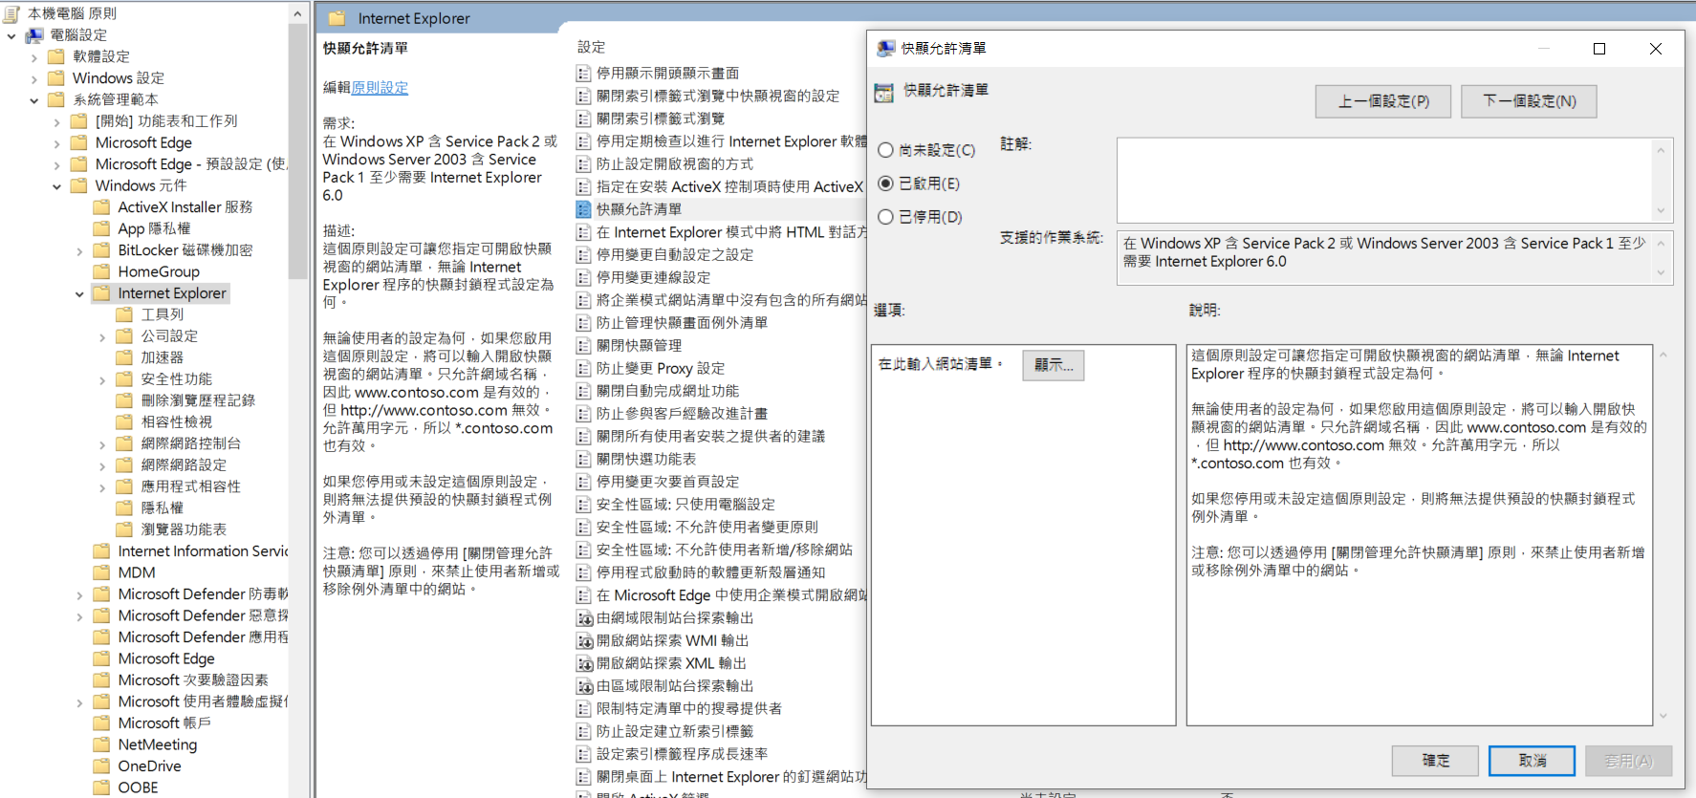Image resolution: width=1696 pixels, height=798 pixels.
Task: Select the 已停用 radio button
Action: (x=886, y=217)
